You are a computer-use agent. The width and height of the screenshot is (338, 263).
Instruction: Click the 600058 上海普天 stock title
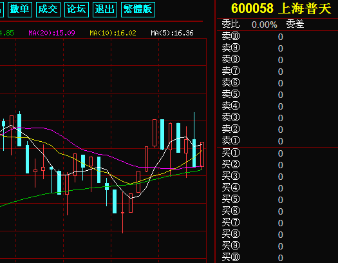pyautogui.click(x=281, y=8)
